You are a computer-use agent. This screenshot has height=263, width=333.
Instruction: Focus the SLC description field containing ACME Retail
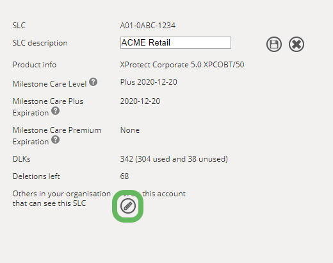[175, 42]
